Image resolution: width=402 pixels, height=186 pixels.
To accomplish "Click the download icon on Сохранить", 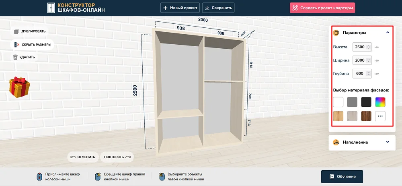I will tap(207, 8).
